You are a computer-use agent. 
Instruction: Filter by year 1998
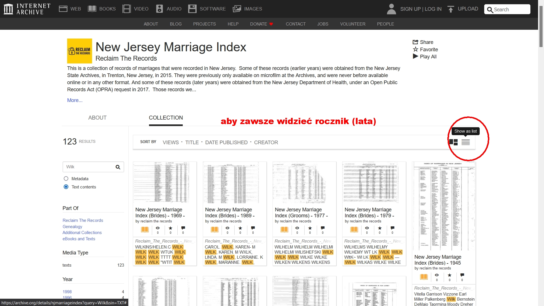click(67, 292)
